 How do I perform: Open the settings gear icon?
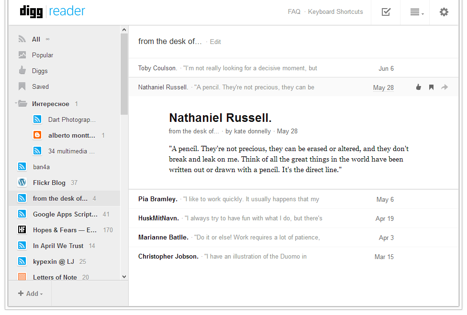(444, 12)
